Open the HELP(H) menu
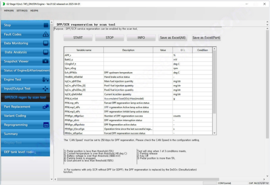 (x=34, y=11)
